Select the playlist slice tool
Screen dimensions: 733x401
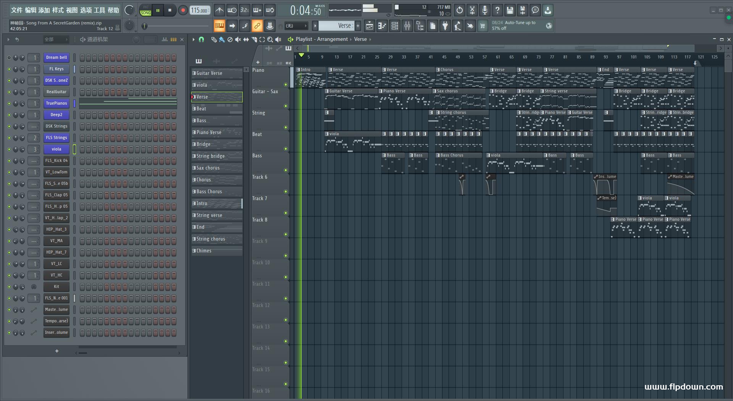[254, 39]
